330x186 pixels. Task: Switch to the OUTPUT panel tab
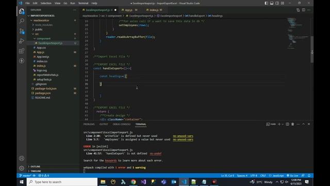point(104,124)
